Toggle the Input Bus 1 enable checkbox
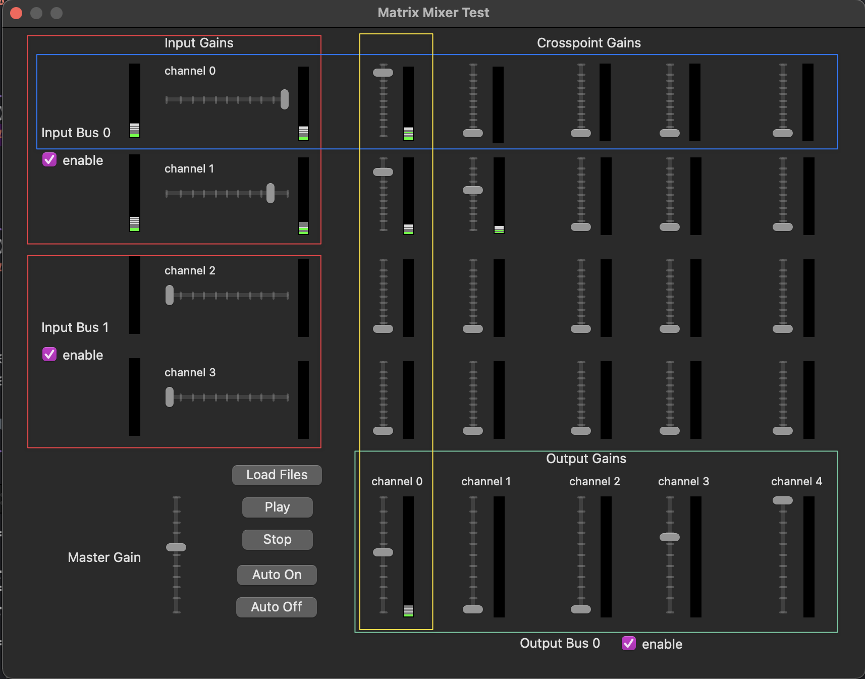The height and width of the screenshot is (679, 865). click(x=49, y=354)
